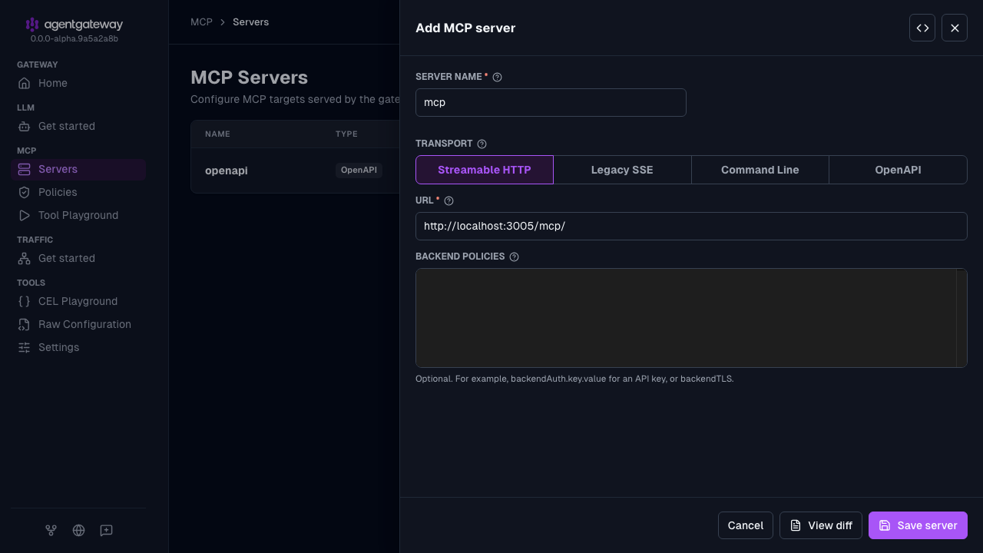This screenshot has width=983, height=553.
Task: Go to the MCP Policies page
Action: [78, 192]
